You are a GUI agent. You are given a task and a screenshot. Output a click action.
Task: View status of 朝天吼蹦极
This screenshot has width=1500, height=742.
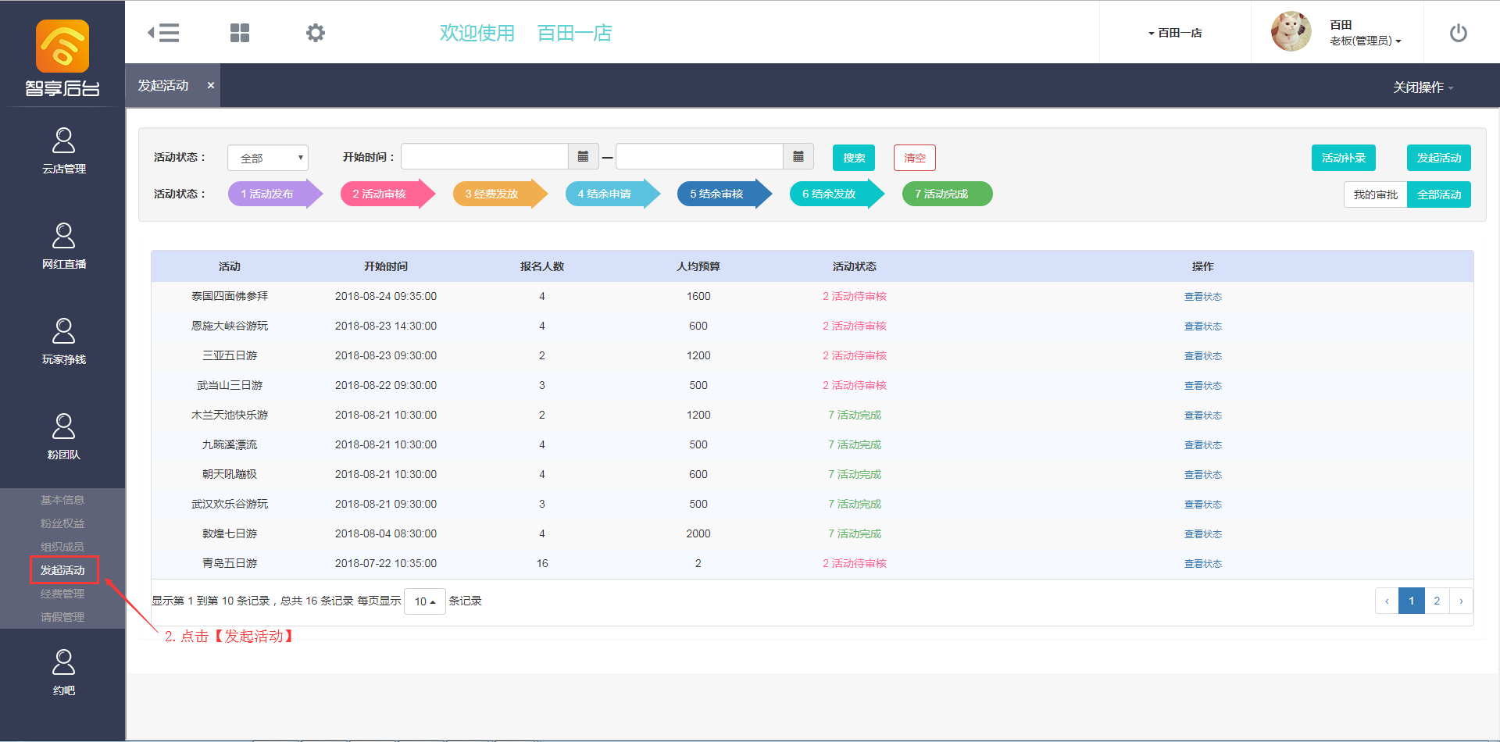pyautogui.click(x=1202, y=475)
